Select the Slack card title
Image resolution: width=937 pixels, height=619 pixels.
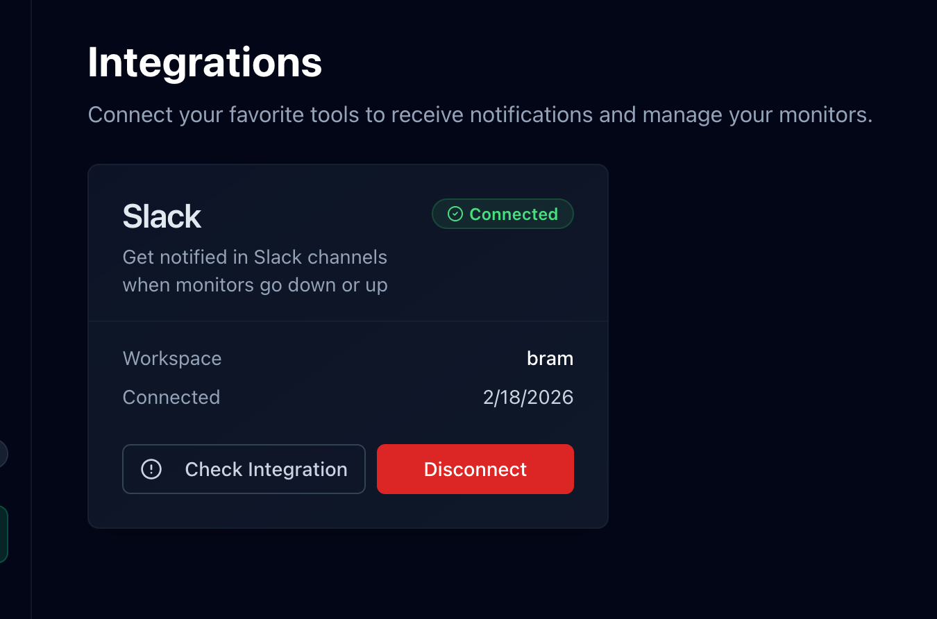pos(162,217)
